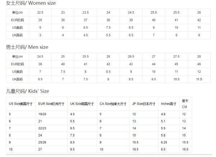Click the Women US size "11" cell

click(x=199, y=28)
